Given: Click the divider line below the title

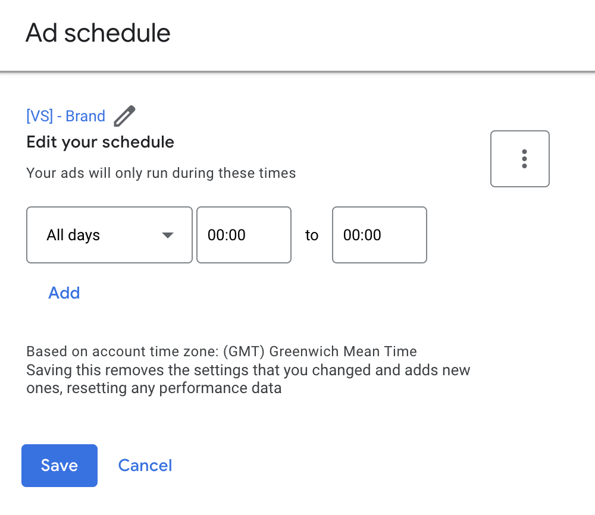Looking at the screenshot, I should pyautogui.click(x=297, y=72).
